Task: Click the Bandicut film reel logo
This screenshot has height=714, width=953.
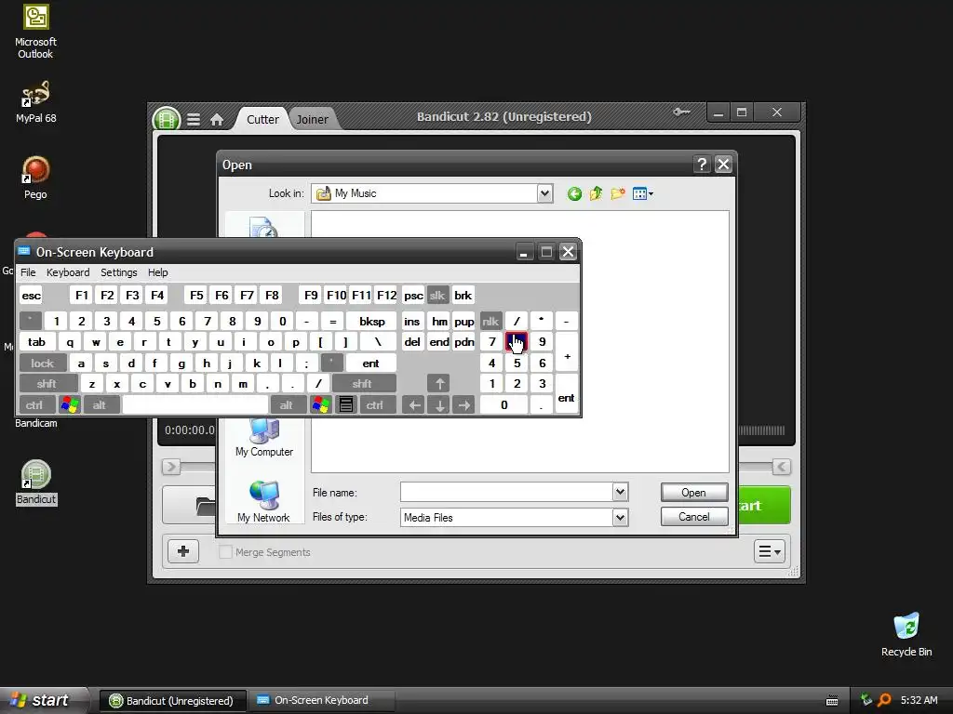Action: [167, 119]
